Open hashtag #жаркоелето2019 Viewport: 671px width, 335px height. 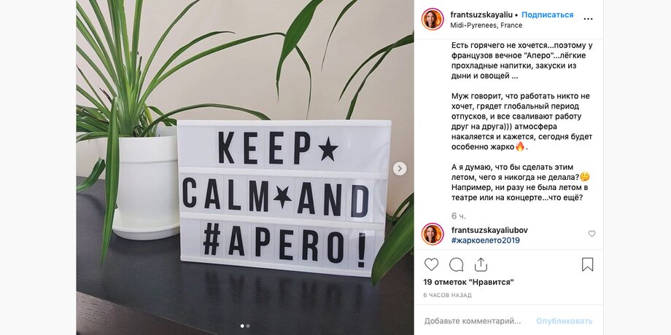pyautogui.click(x=486, y=240)
